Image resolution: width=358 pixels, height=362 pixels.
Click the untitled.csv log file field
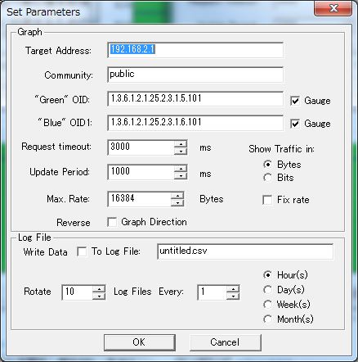point(245,251)
